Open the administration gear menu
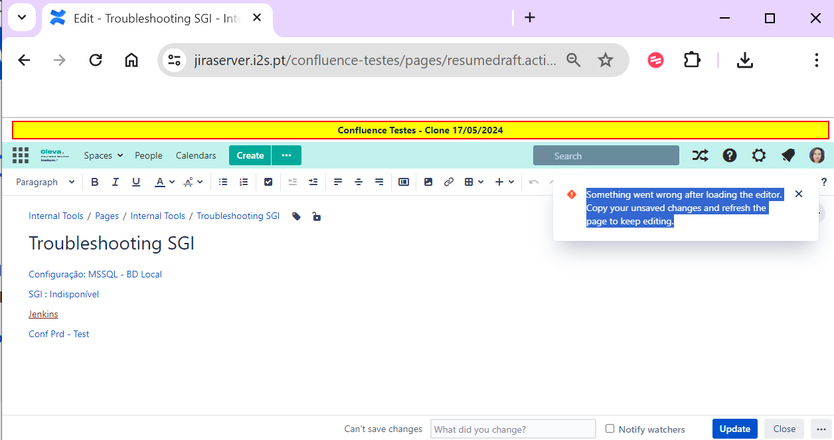The width and height of the screenshot is (834, 440). click(759, 155)
